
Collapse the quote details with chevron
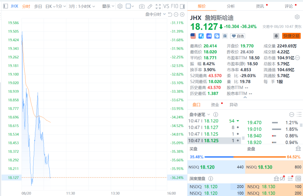point(245,97)
